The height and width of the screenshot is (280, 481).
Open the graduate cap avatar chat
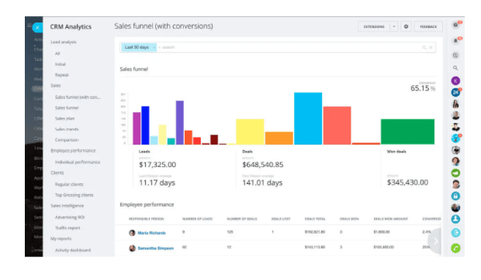click(x=455, y=127)
